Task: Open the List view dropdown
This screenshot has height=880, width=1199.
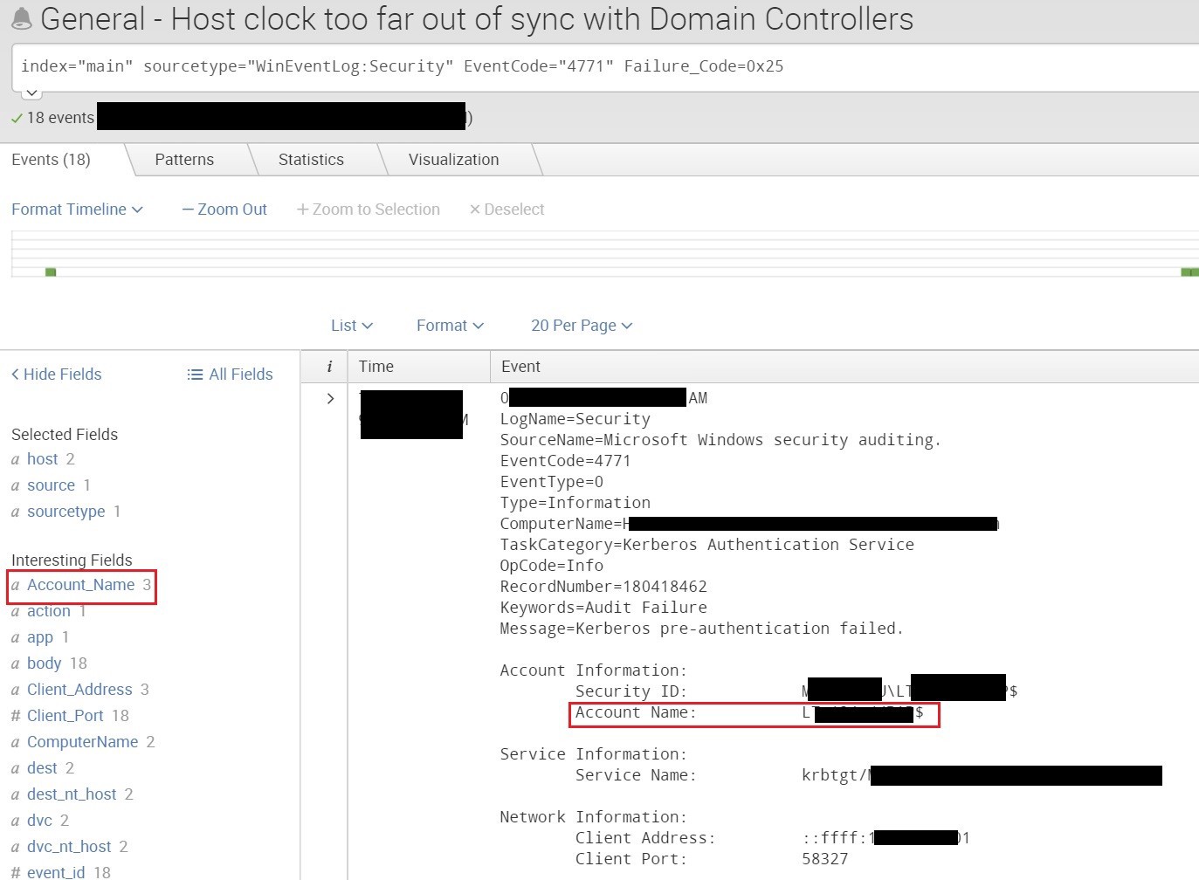Action: 352,326
